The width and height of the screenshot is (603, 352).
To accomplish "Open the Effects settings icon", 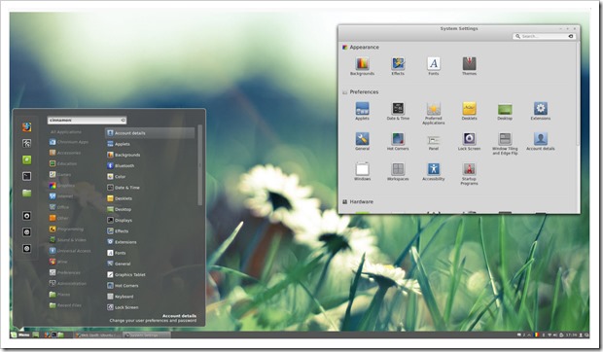I will (398, 66).
